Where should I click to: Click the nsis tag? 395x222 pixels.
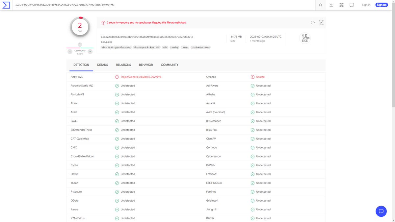(x=165, y=47)
